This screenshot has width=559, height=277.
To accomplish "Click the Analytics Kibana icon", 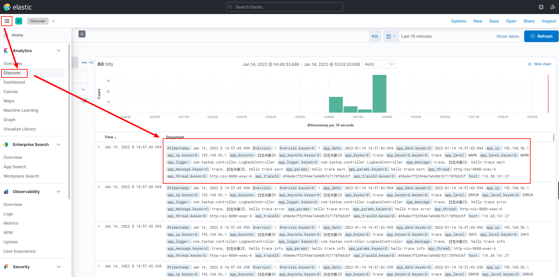I will (6, 51).
